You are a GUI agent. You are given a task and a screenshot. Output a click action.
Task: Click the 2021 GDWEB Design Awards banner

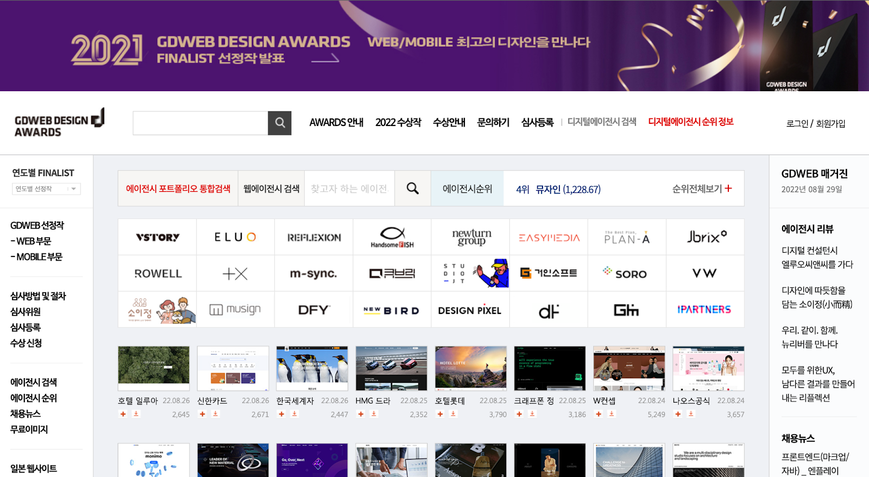[434, 46]
